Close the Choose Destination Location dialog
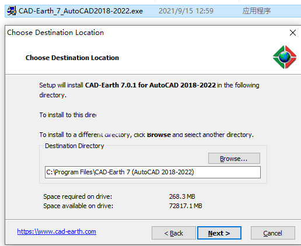The image size is (301, 246). click(293, 33)
